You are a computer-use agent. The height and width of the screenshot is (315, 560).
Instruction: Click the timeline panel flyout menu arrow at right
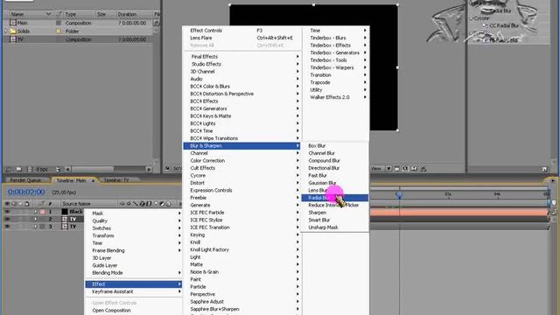(x=552, y=181)
